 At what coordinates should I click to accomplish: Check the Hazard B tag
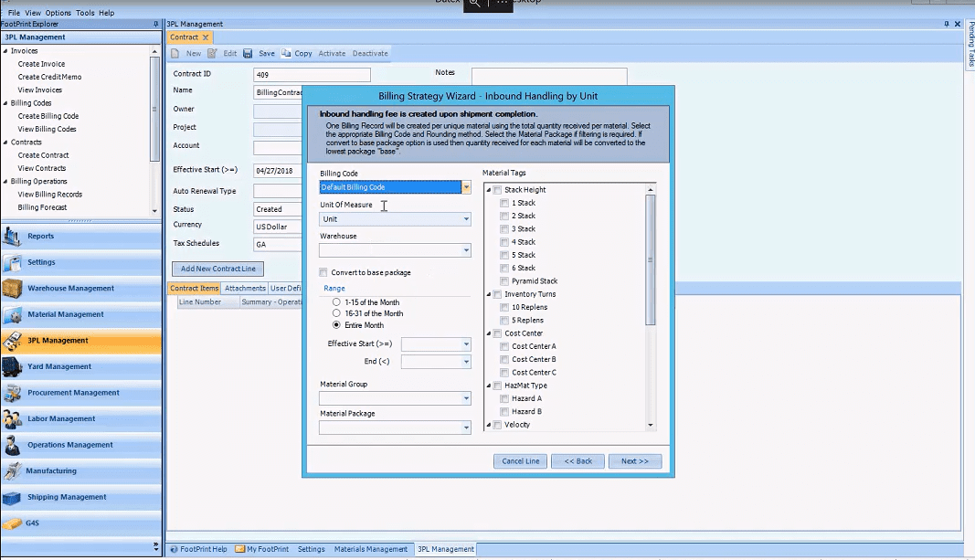(504, 411)
